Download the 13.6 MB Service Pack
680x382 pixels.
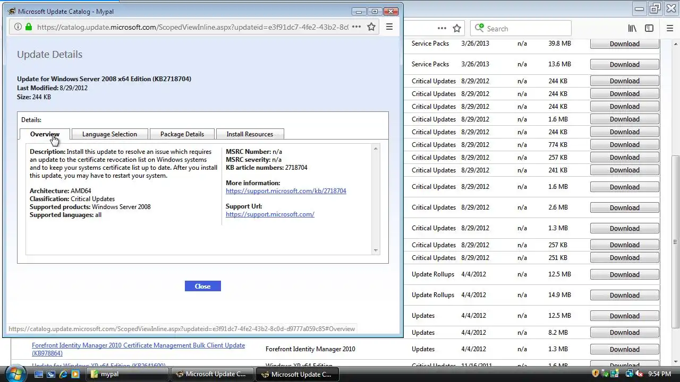click(x=624, y=64)
